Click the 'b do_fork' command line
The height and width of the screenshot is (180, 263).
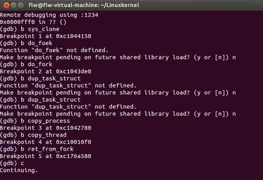(x=26, y=64)
